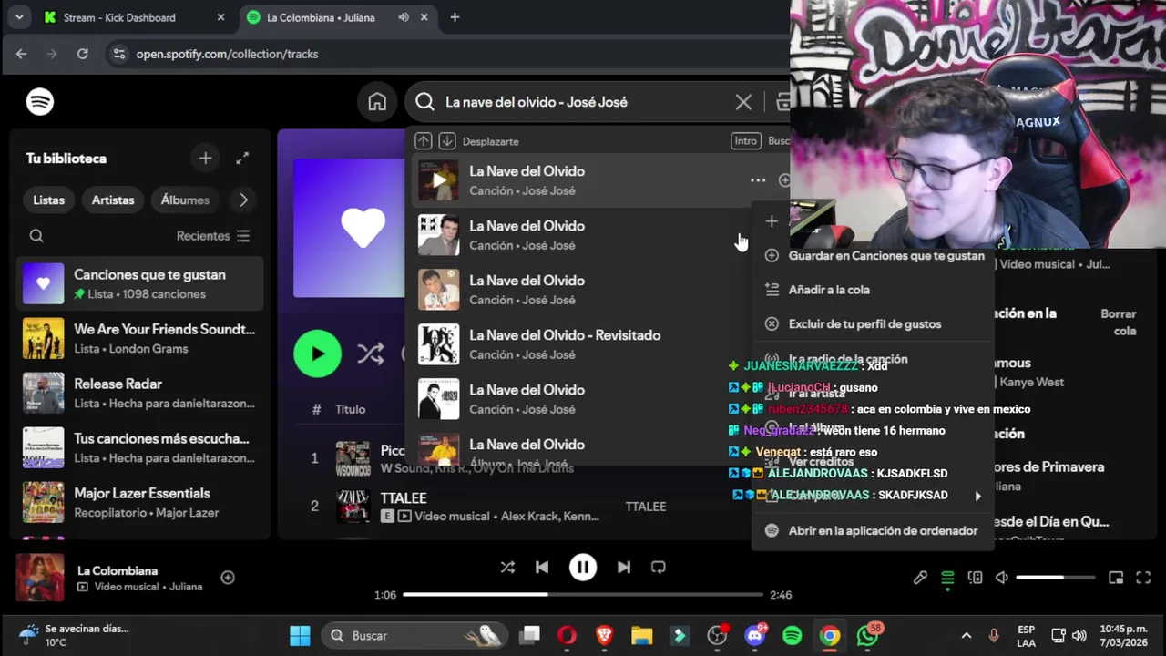This screenshot has width=1166, height=656.
Task: Open the Canciones que te gustan playlist
Action: tap(139, 284)
